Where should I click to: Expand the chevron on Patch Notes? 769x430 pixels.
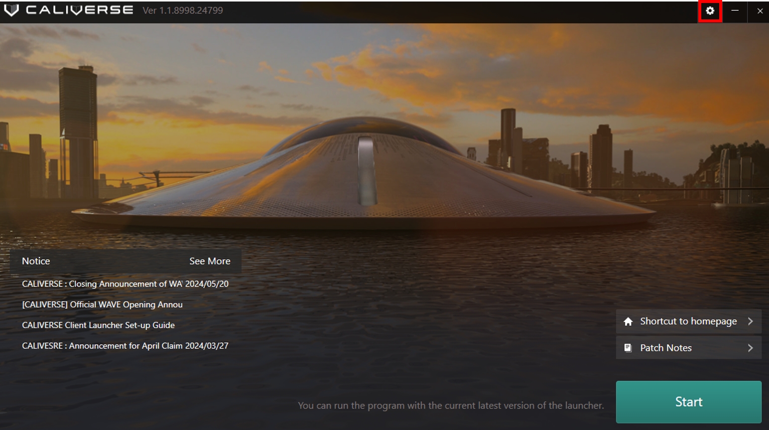750,348
